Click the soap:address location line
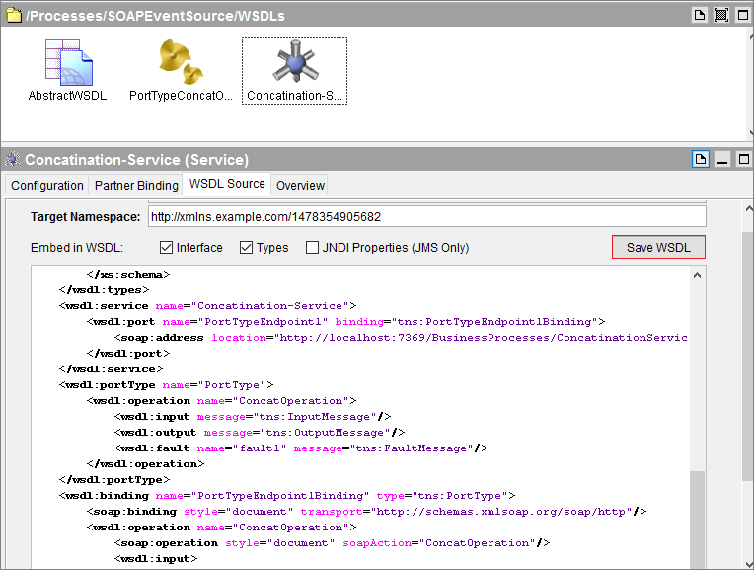The image size is (754, 570). tap(401, 338)
